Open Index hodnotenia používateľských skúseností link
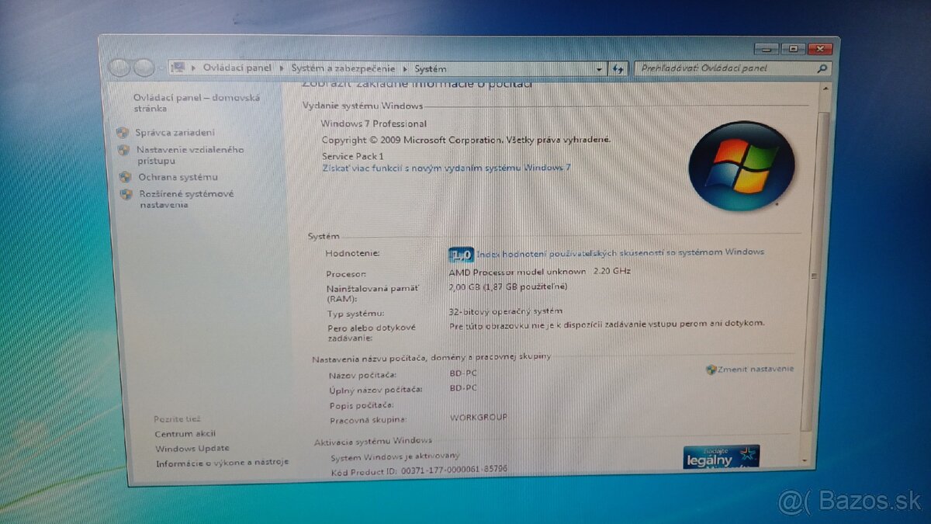931x524 pixels. pyautogui.click(x=620, y=252)
